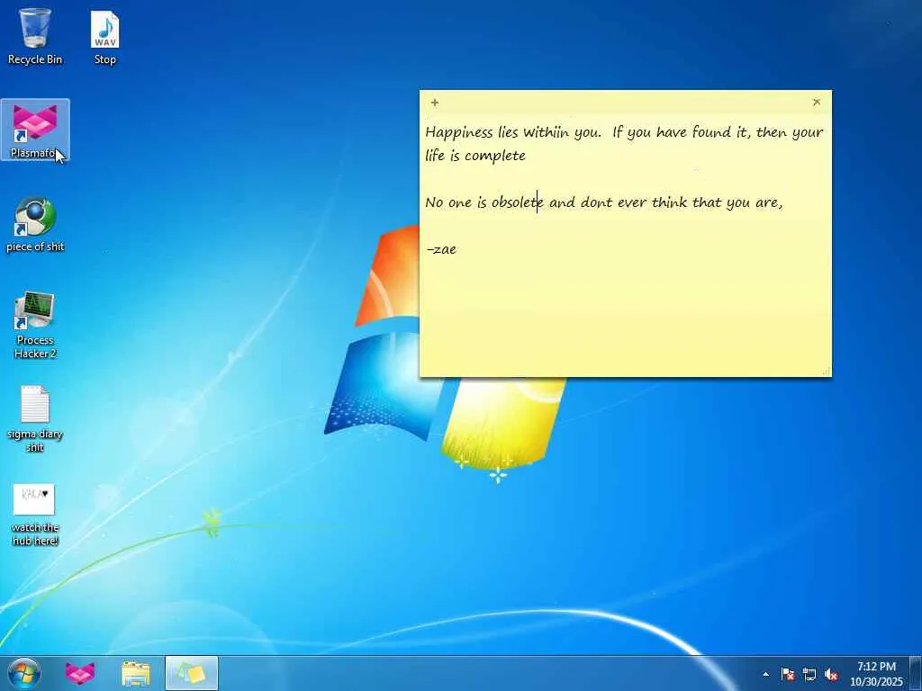Select the 'sigma diary shit' text file
The image size is (922, 691).
35,418
